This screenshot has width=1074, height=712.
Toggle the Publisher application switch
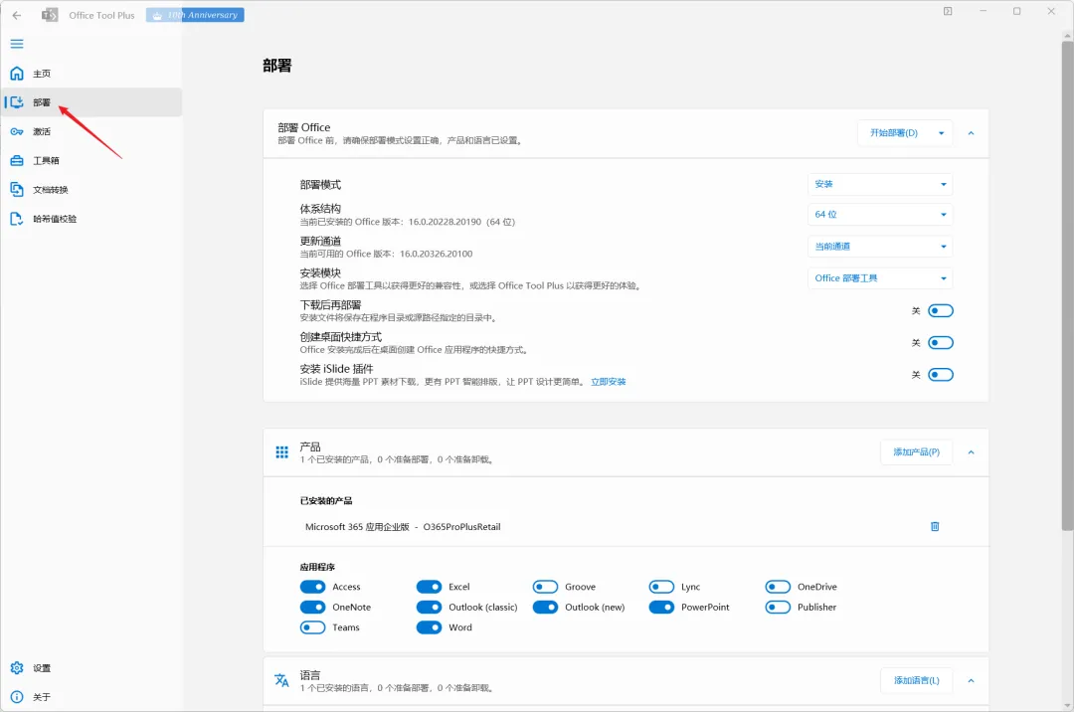(778, 608)
